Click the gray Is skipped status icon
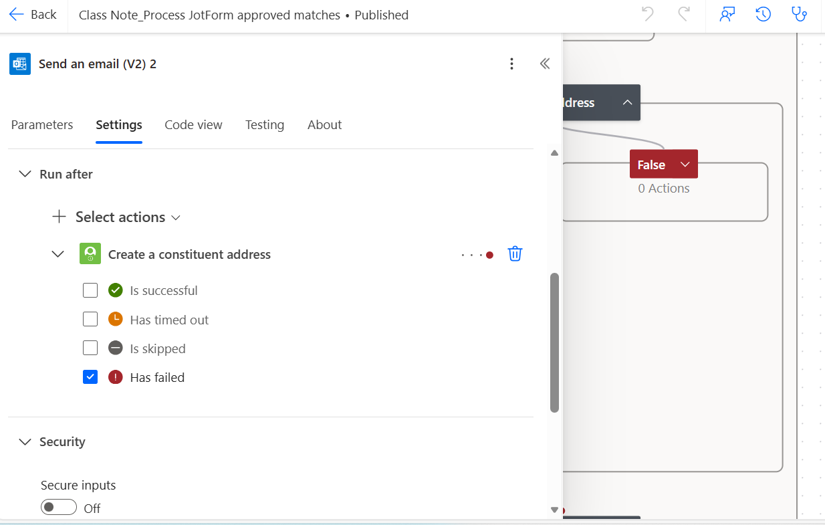This screenshot has height=525, width=825. [116, 348]
